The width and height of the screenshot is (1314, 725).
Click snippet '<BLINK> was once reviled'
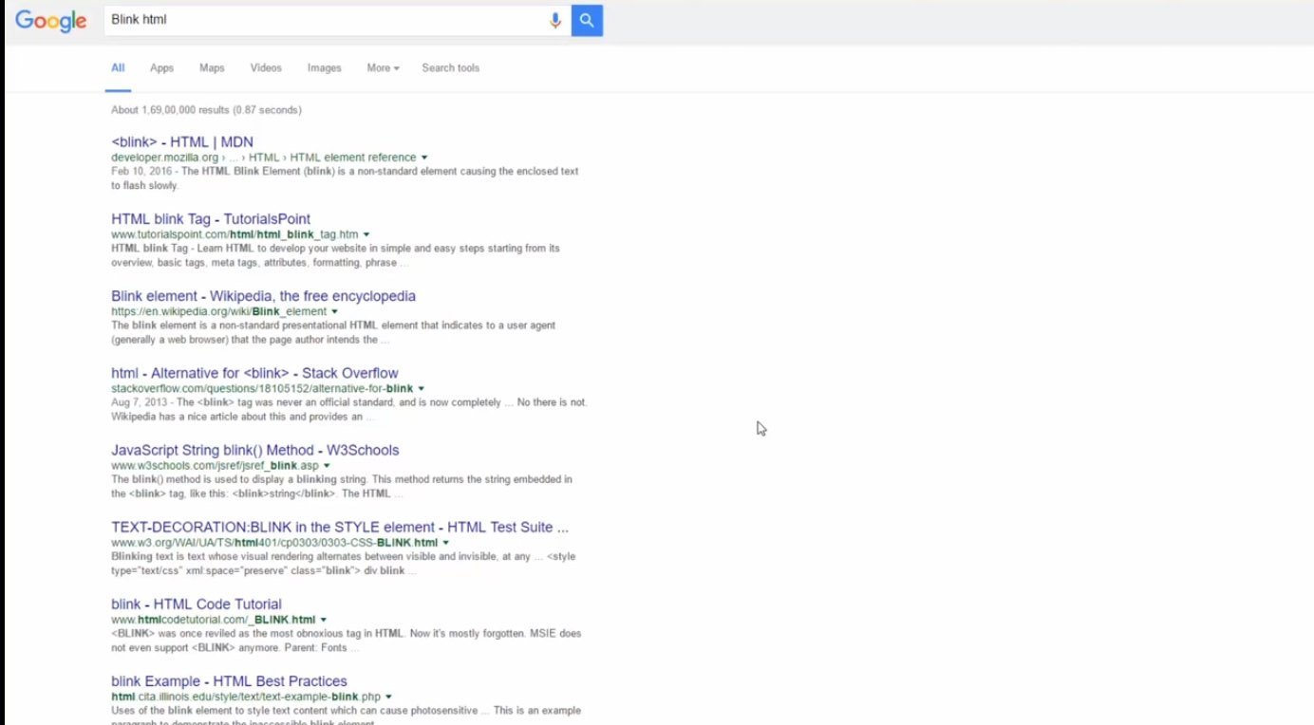point(346,640)
